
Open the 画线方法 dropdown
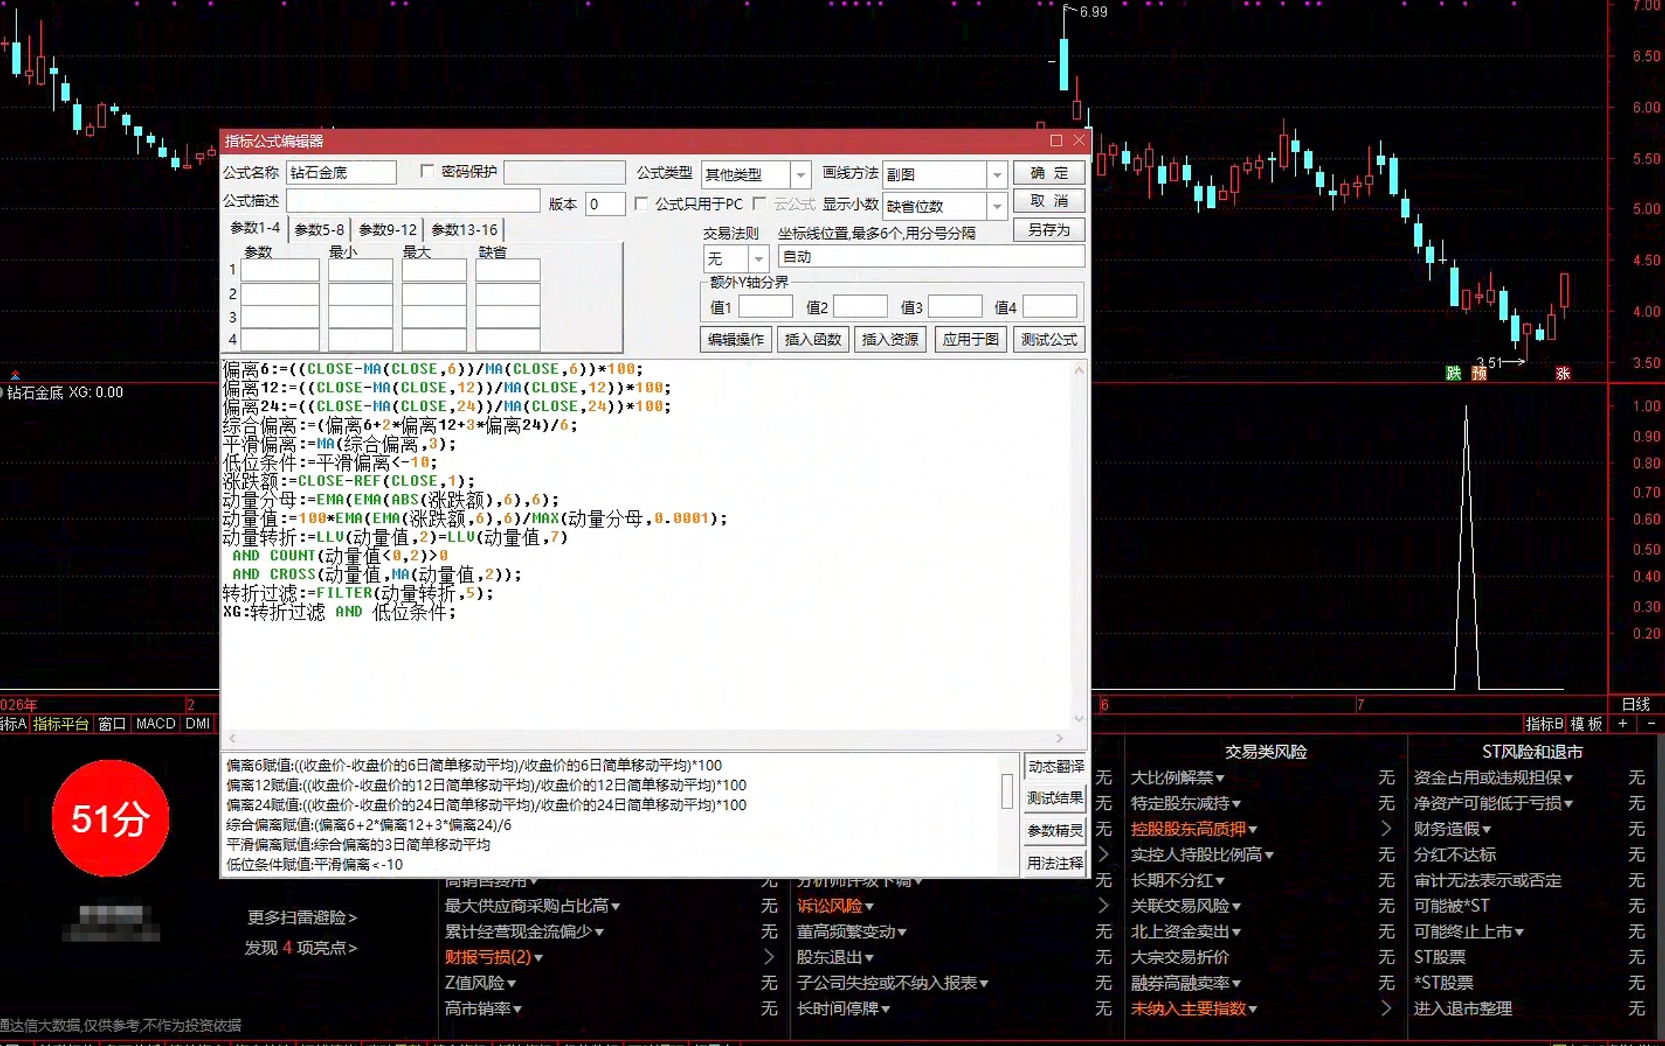click(997, 175)
